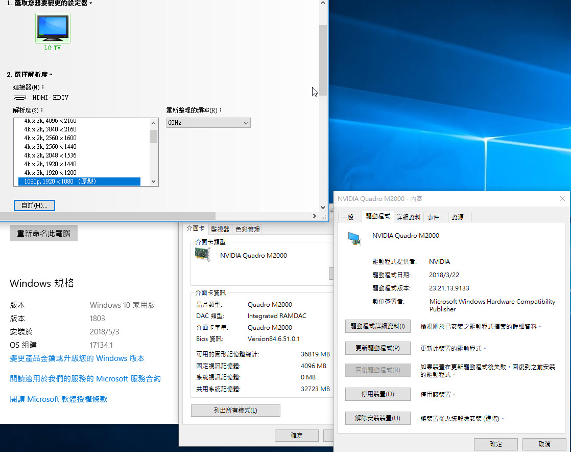Select resolution 4k x 2k, 2048 × 1536
571x452 pixels.
pyautogui.click(x=50, y=155)
